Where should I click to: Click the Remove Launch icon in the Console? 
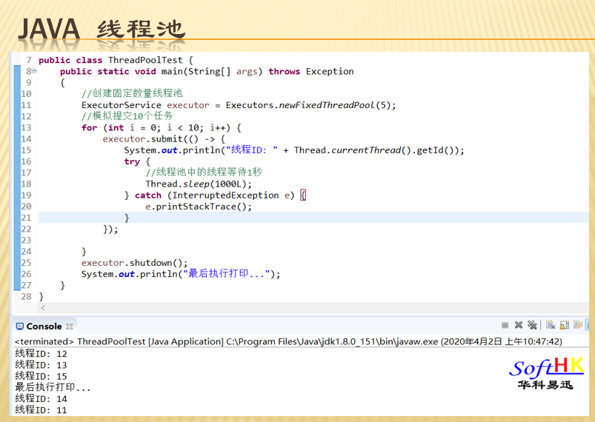519,325
